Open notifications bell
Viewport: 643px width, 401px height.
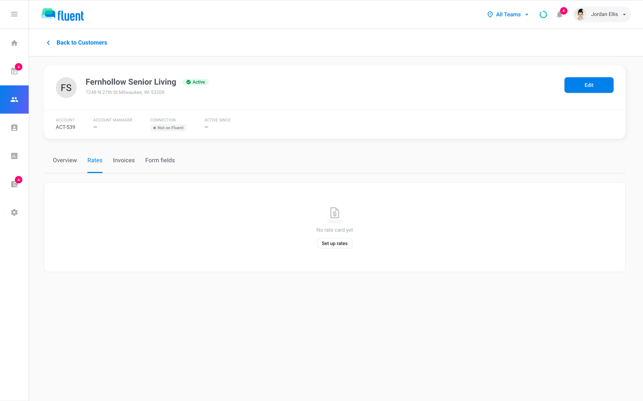(559, 14)
